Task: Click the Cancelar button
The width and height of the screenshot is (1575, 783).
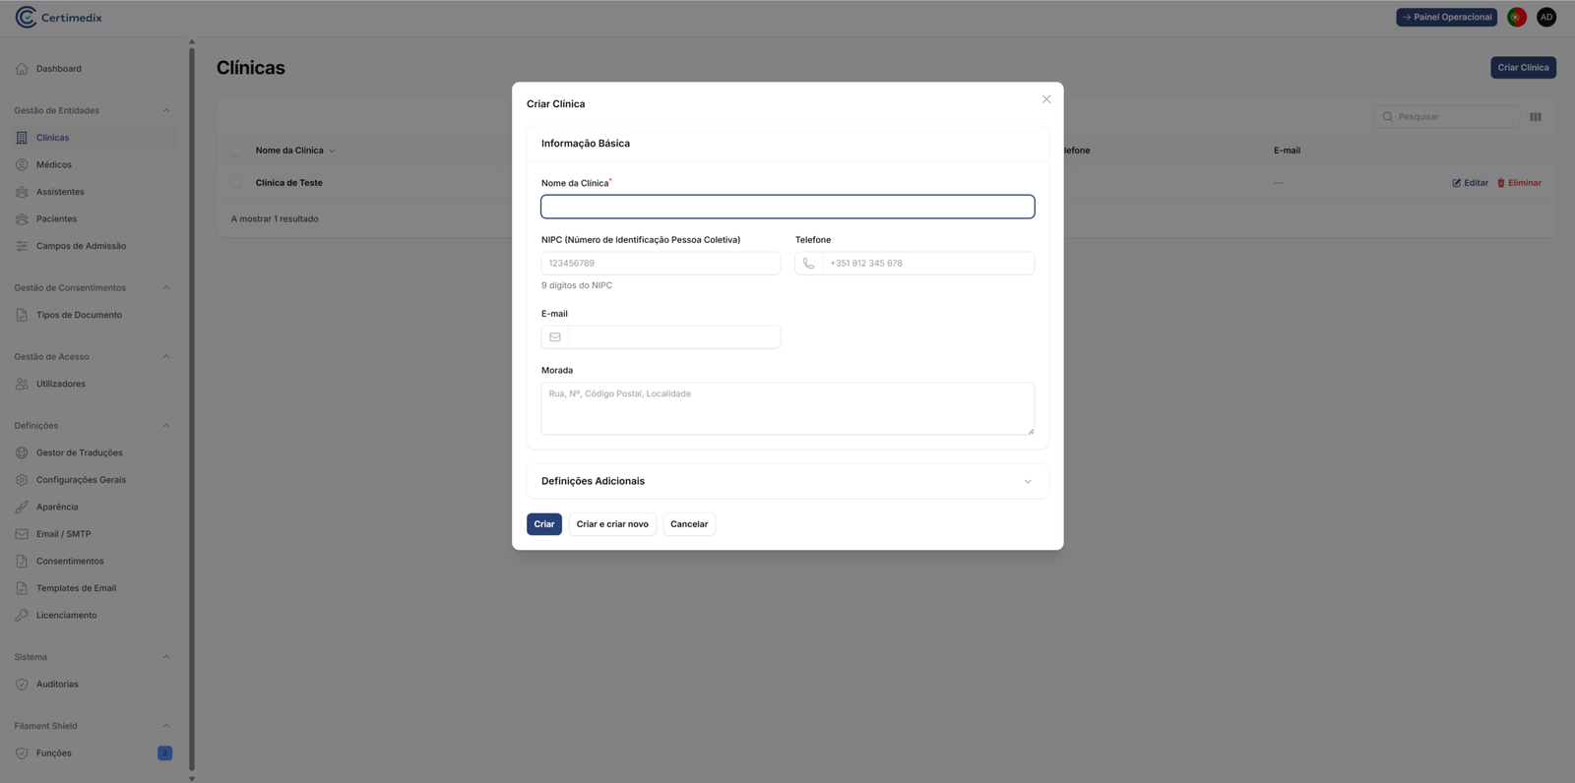Action: pyautogui.click(x=689, y=524)
